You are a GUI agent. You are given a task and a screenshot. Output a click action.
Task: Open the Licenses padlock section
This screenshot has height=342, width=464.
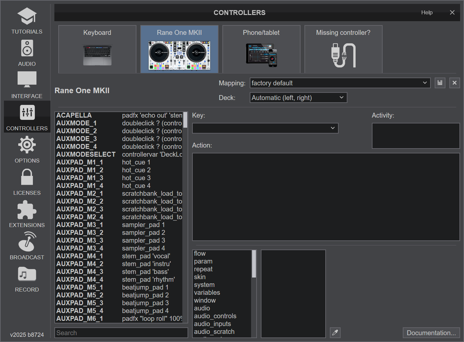tap(27, 182)
